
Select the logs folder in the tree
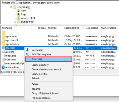click(x=24, y=14)
